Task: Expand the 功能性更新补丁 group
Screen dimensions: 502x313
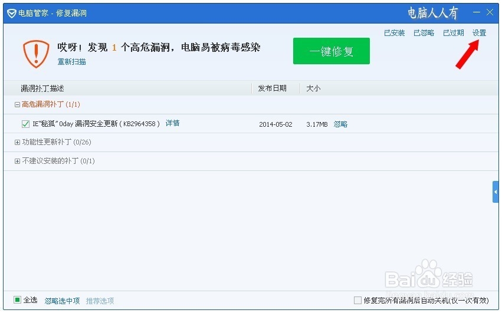Action: pos(17,143)
